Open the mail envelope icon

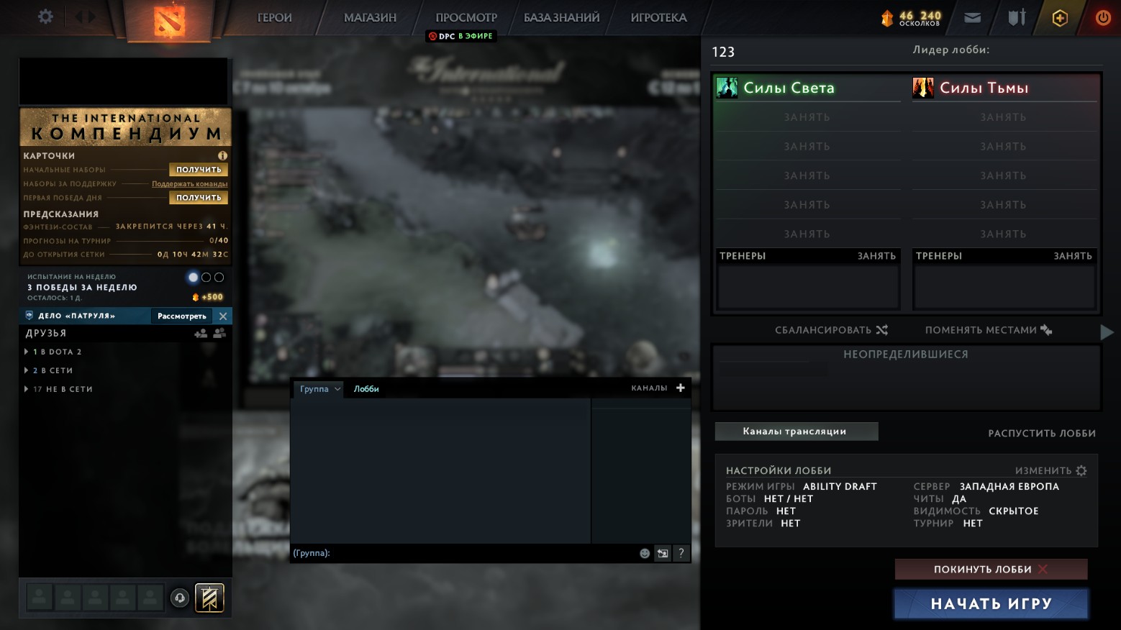pos(973,18)
